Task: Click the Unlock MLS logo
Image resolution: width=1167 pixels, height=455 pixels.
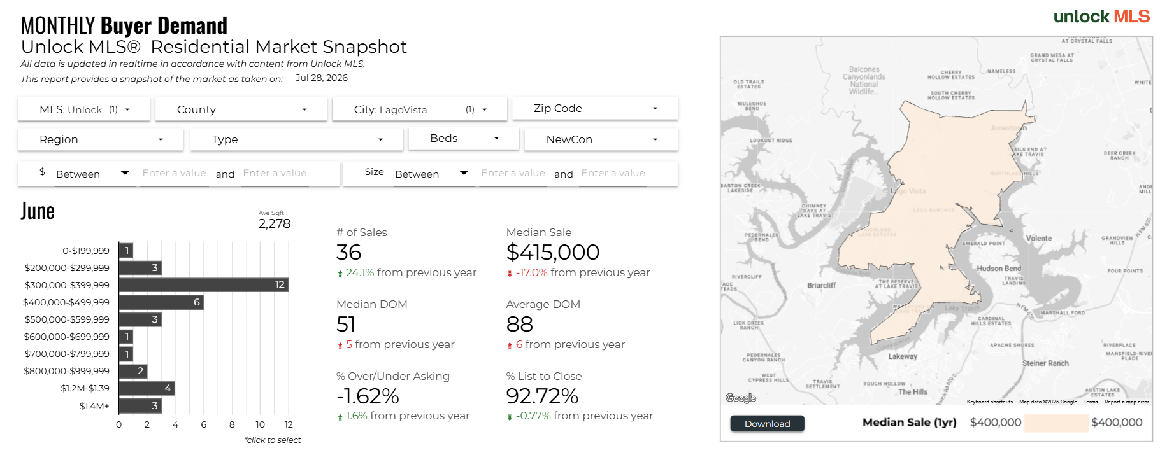Action: click(1101, 17)
